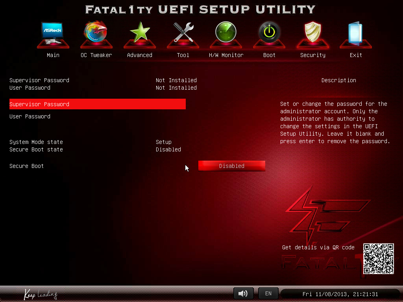Click the Supervisor Password 'Not Installed' status

pyautogui.click(x=176, y=80)
